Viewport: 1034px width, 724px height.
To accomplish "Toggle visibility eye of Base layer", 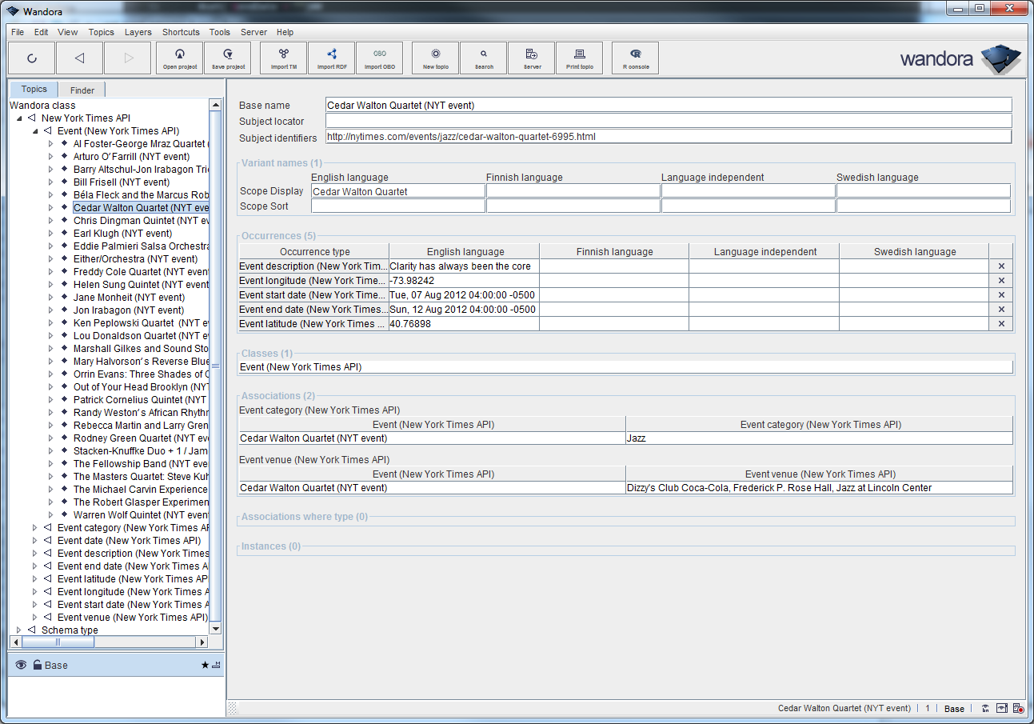I will 21,665.
